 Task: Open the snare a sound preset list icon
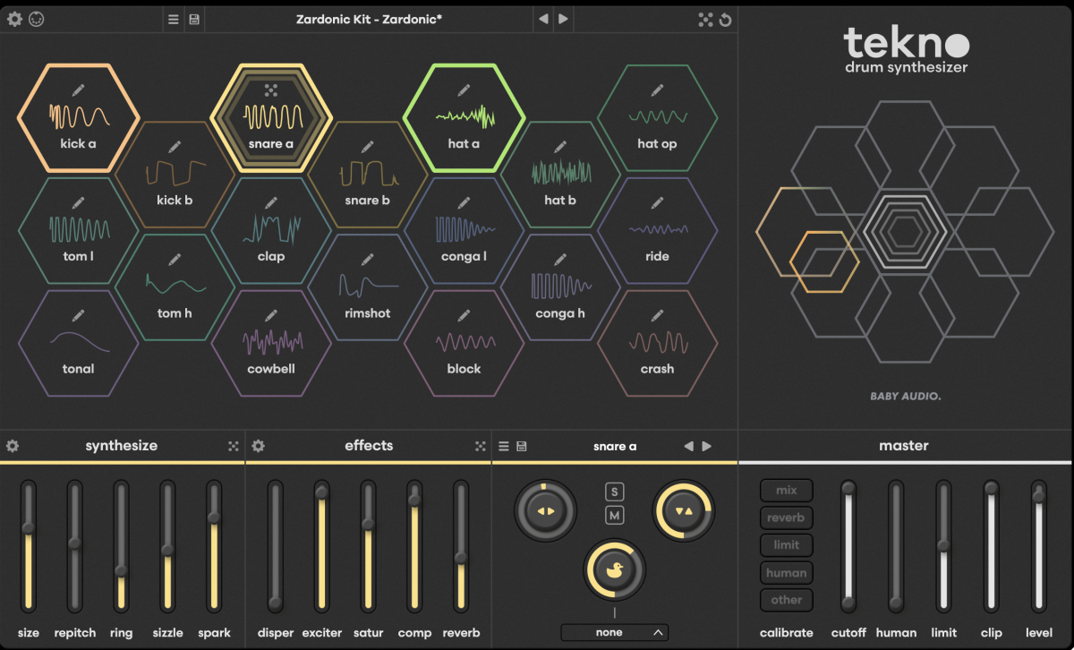[504, 446]
